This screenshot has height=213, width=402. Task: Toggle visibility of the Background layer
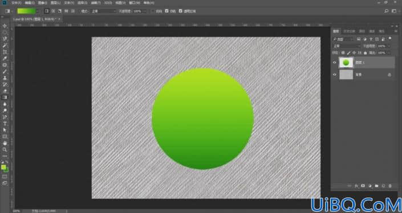coord(335,75)
